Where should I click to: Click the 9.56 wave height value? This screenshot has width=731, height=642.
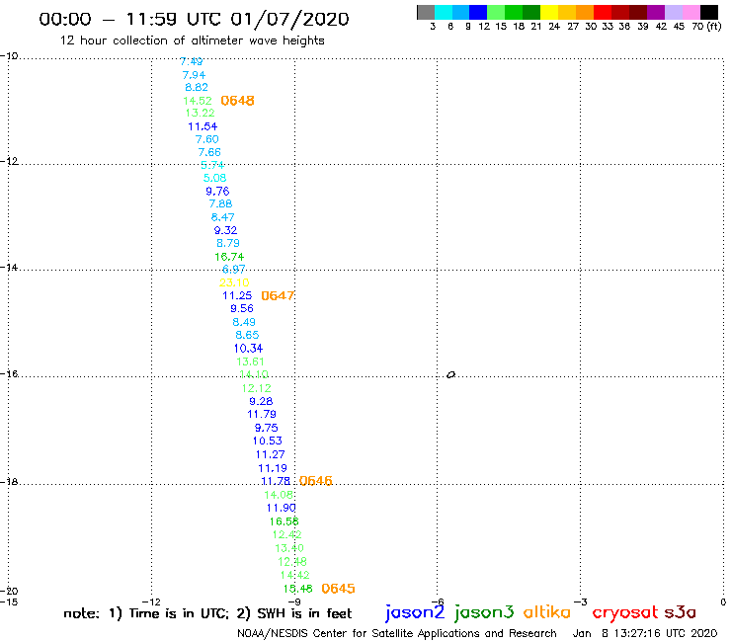click(x=241, y=308)
